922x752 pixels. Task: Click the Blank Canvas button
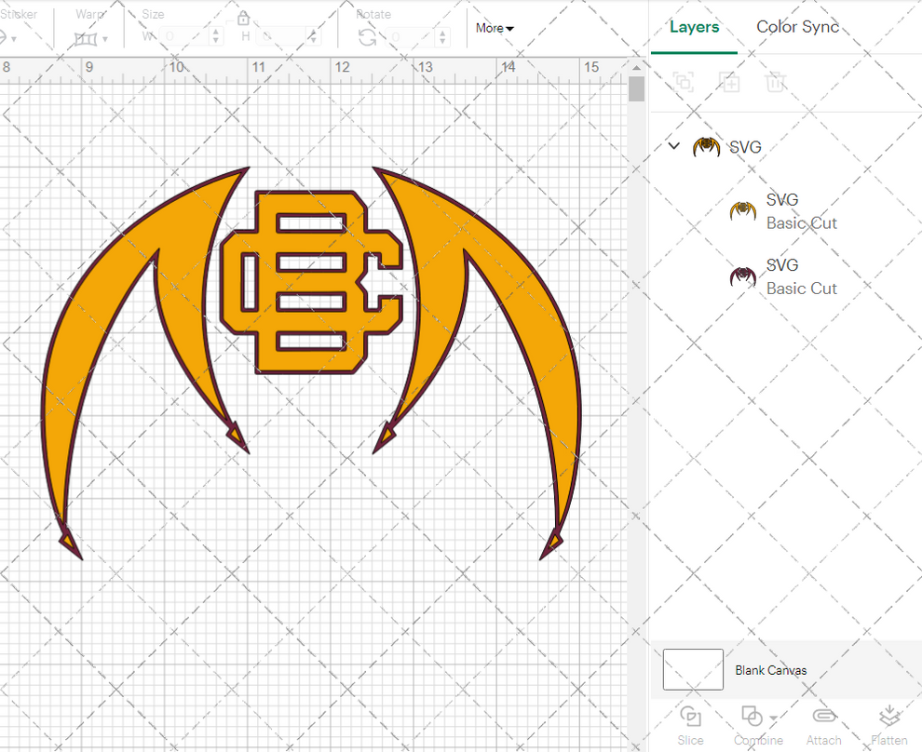771,669
